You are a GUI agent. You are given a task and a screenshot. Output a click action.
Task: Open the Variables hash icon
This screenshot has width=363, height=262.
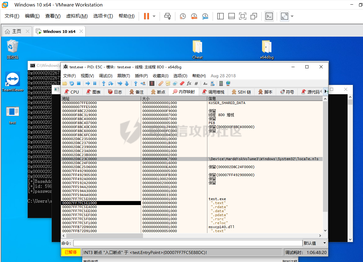pos(196,83)
